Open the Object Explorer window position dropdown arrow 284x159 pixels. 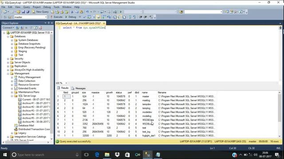(x=45, y=23)
